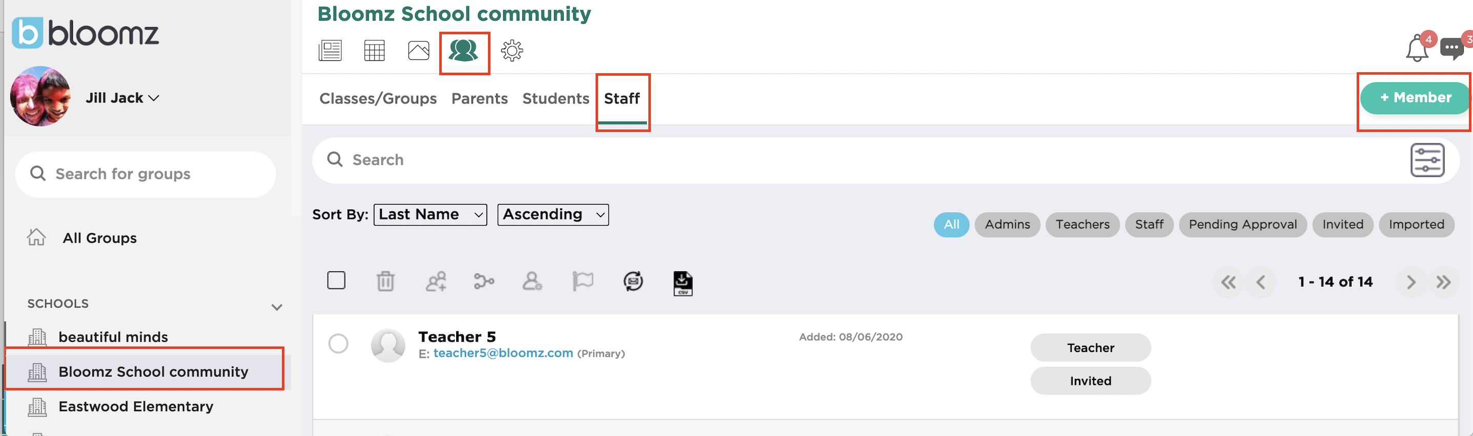Click the '1 - 14 of 14' page count
Viewport: 1473px width, 436px height.
(x=1335, y=282)
